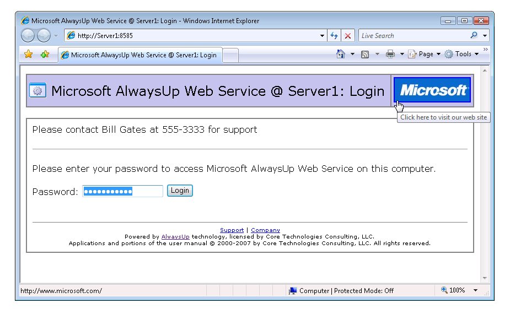Expand the Home button dropdown arrow
Viewport: 510px width, 314px height.
click(x=352, y=54)
